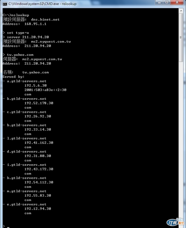Screen dimensions: 186x228
Task: Click the CMD icon in title bar
Action: [5, 4]
